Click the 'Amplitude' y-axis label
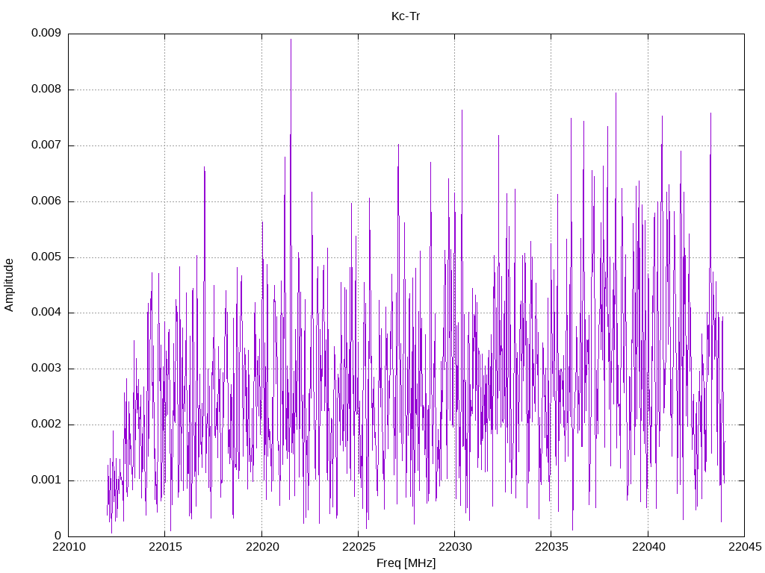The height and width of the screenshot is (573, 765). (9, 285)
